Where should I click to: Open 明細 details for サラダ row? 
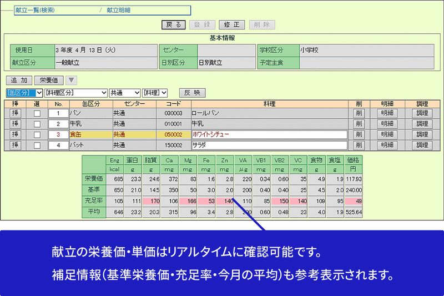pyautogui.click(x=387, y=145)
